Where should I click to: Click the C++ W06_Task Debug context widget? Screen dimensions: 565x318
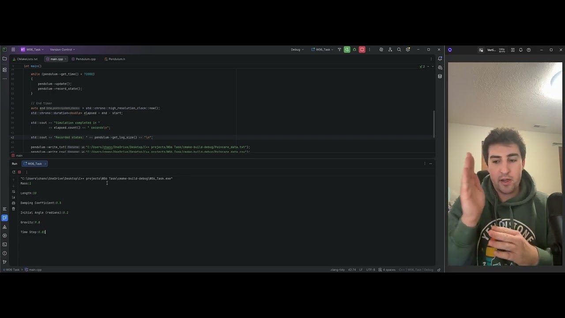[x=416, y=270]
